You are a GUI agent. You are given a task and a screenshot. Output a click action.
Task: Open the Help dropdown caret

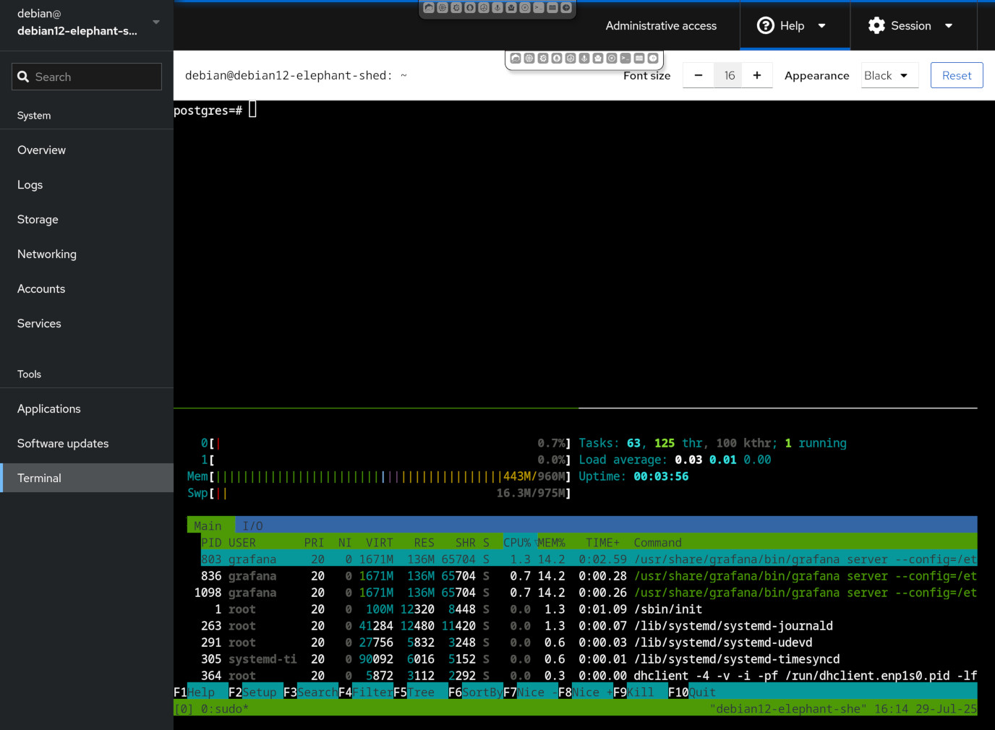tap(821, 25)
